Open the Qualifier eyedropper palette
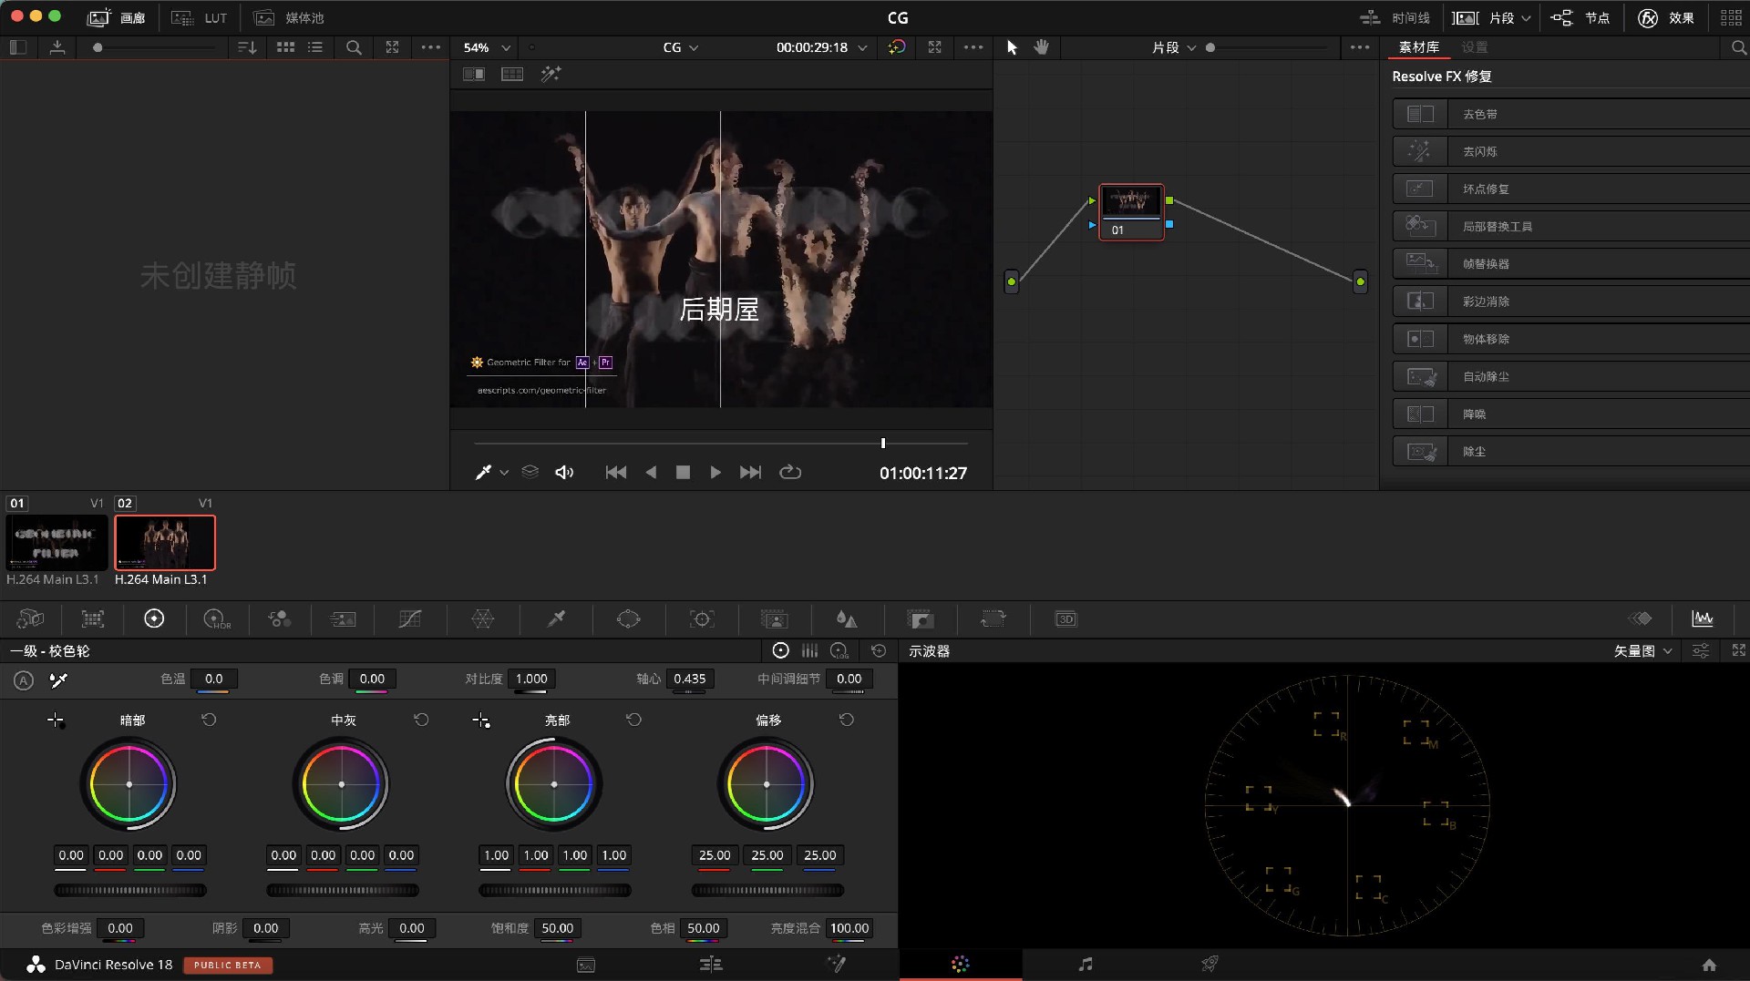Screen dimensions: 1750x981 coord(556,619)
